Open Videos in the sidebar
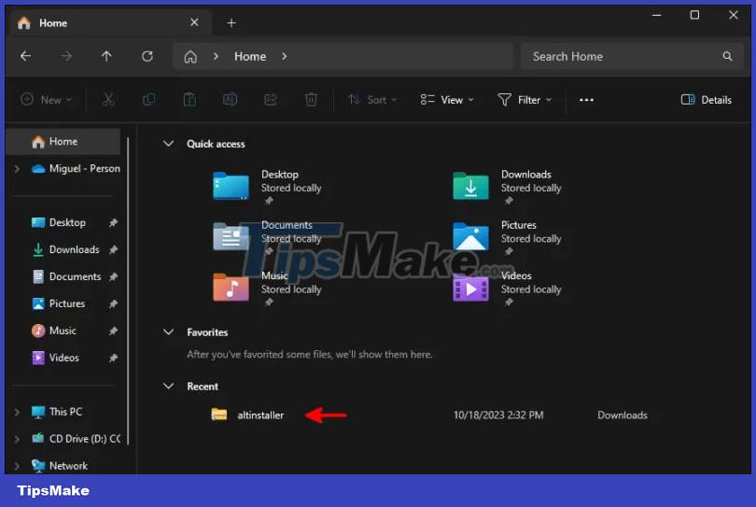Image resolution: width=756 pixels, height=507 pixels. [55, 358]
